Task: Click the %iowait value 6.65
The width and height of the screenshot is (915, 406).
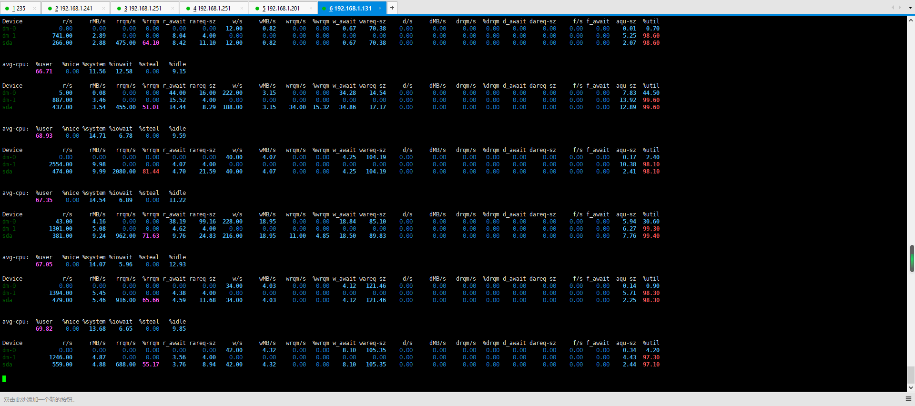Action: point(126,329)
